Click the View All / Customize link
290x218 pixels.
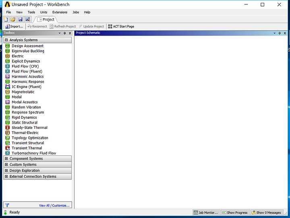tap(54, 205)
